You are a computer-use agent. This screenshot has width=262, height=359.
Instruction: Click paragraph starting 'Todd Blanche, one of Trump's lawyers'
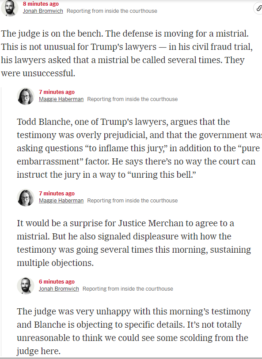click(x=139, y=148)
